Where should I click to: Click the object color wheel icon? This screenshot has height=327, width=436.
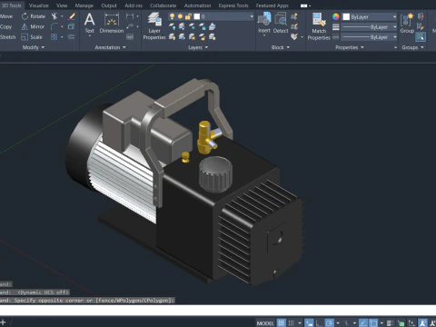336,16
